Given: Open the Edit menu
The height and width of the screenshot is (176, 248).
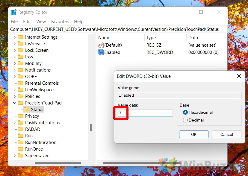Looking at the screenshot, I should click(x=27, y=21).
